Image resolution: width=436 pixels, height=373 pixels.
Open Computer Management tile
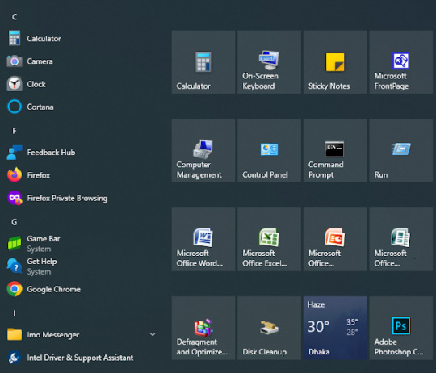203,151
